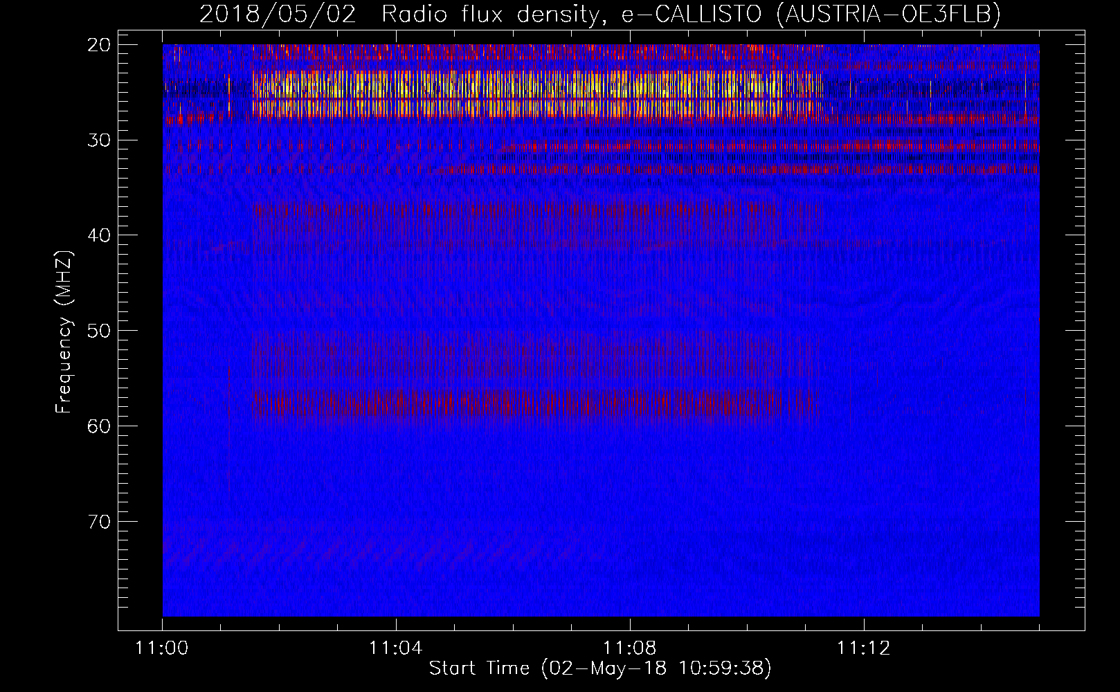The height and width of the screenshot is (692, 1120).
Task: Click the 'Frequency (MHZ)' axis label
Action: pyautogui.click(x=64, y=331)
